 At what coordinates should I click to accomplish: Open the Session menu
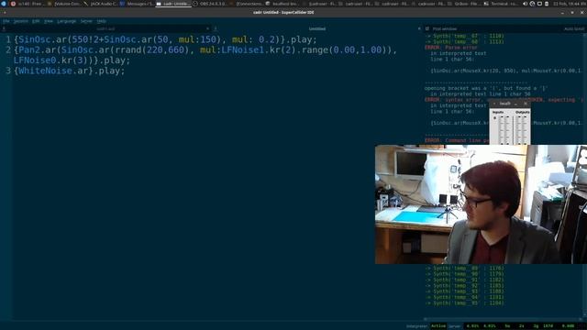tap(20, 21)
